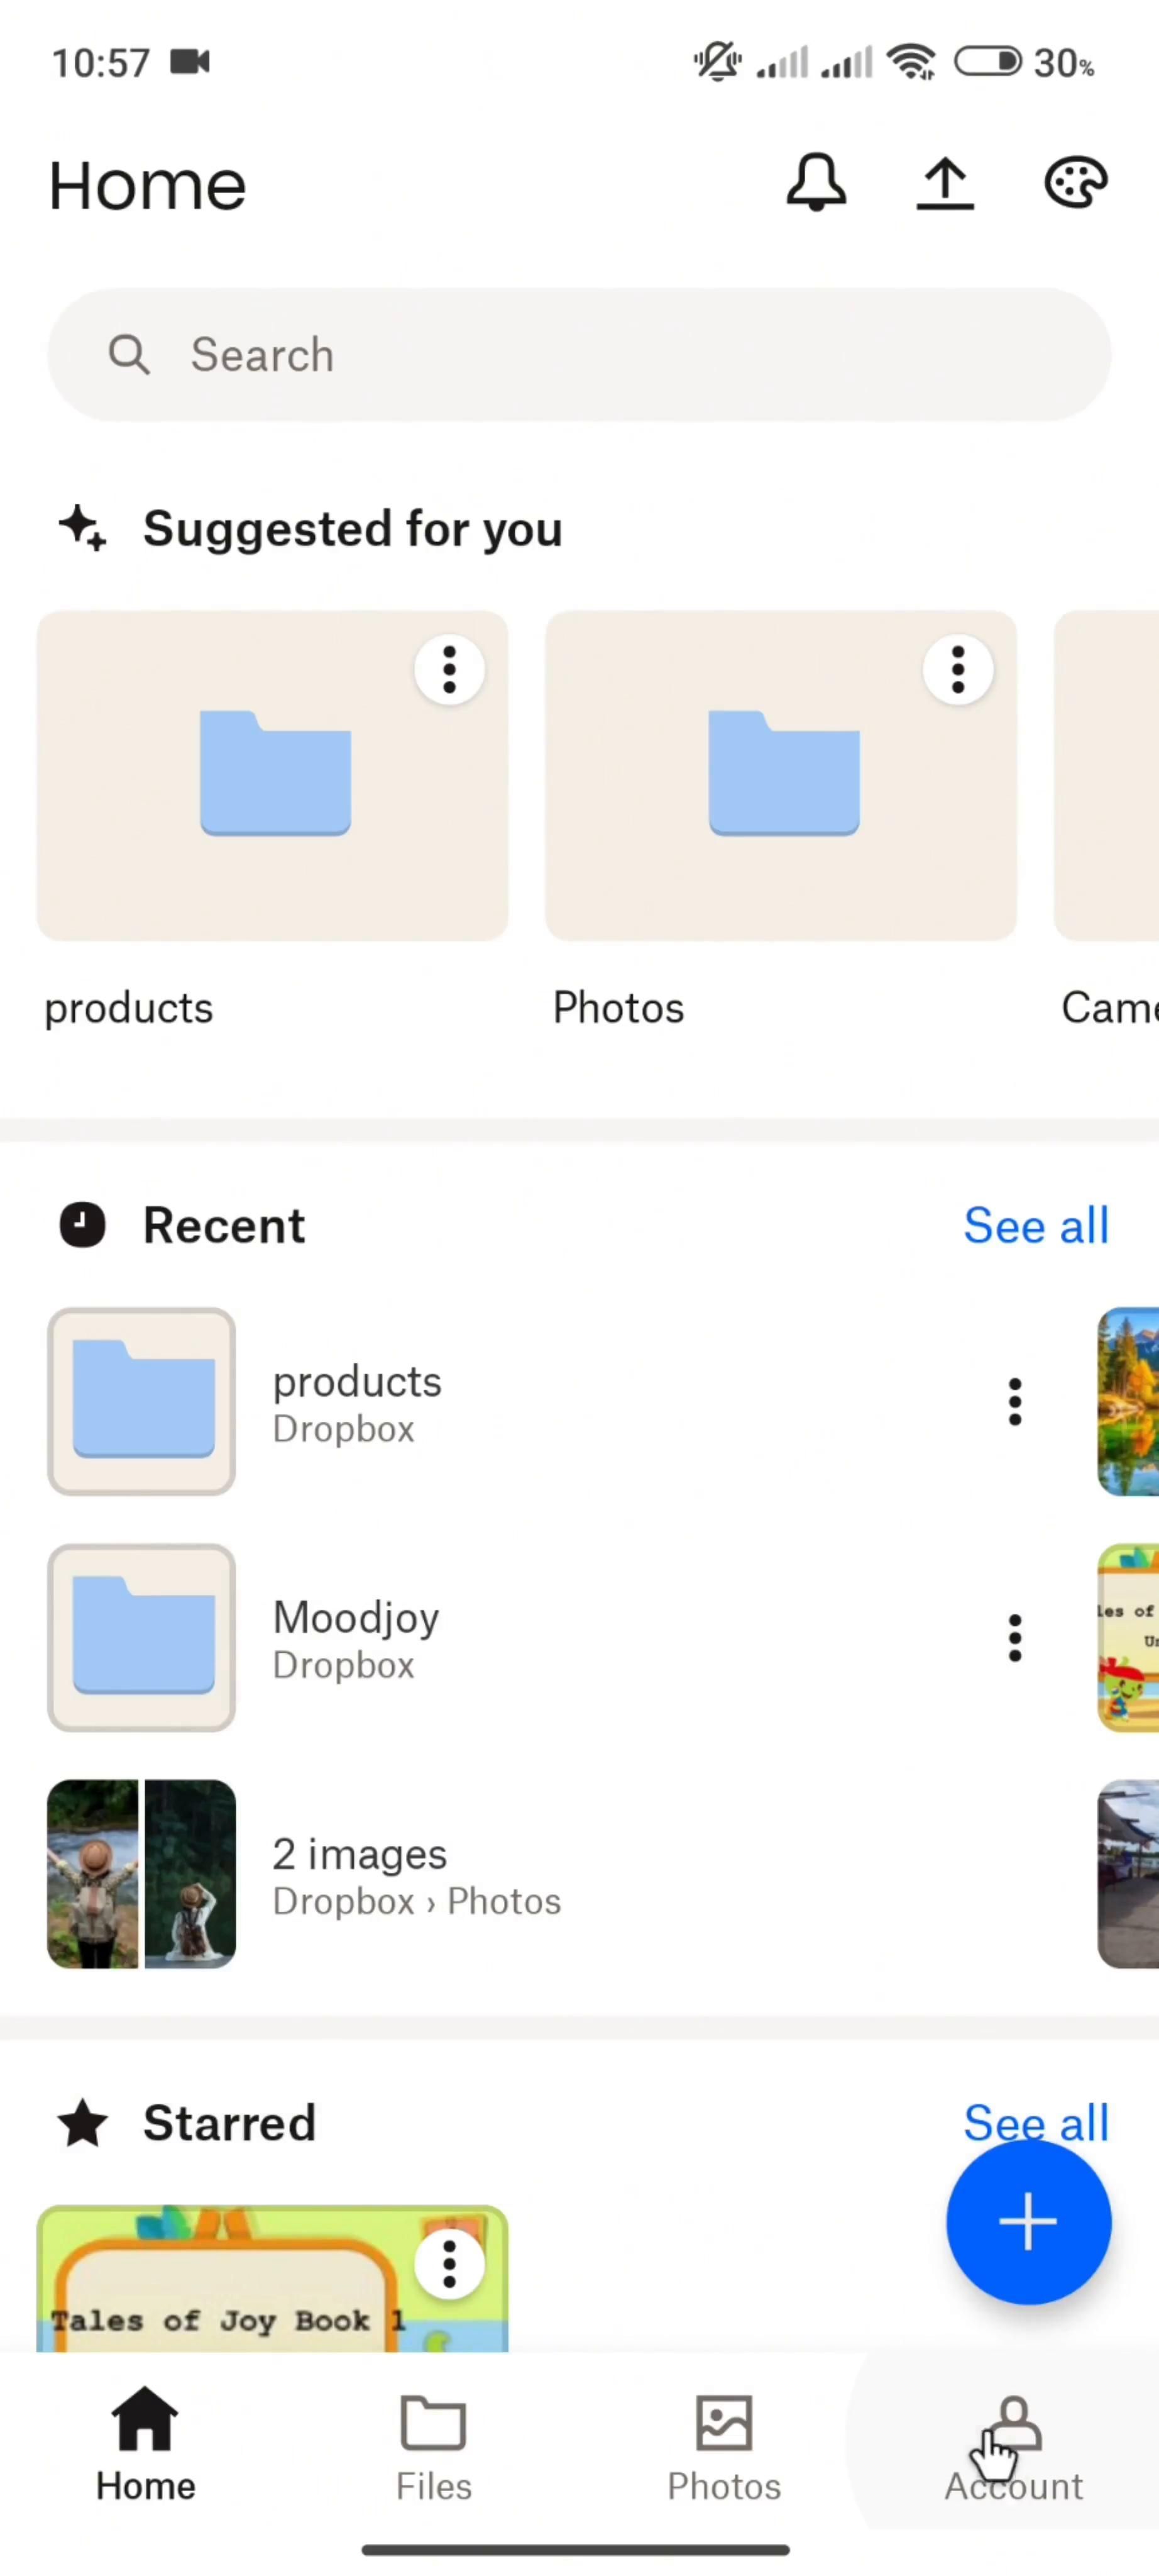Expand more options for Moodjoy folder
1159x2576 pixels.
coord(1014,1637)
